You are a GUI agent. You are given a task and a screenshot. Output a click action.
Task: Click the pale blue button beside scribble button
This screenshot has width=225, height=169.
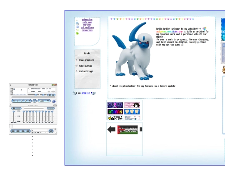click(x=132, y=118)
